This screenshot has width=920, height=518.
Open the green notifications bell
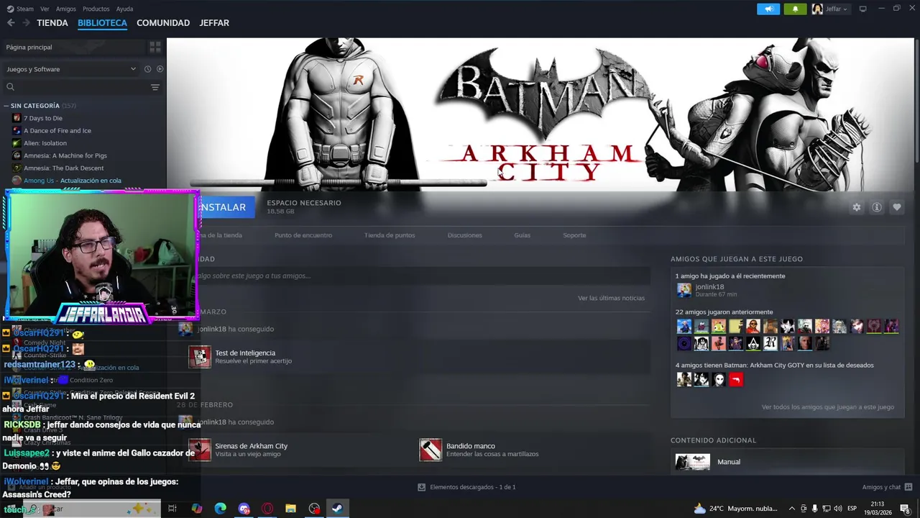[x=795, y=9]
